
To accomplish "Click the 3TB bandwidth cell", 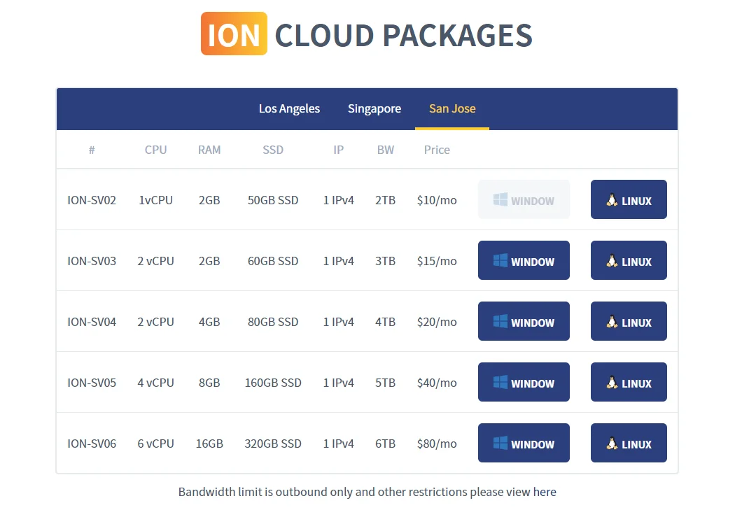I will [x=385, y=261].
